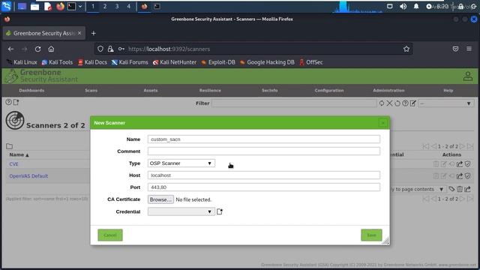Click the reset filter icon

[x=397, y=103]
